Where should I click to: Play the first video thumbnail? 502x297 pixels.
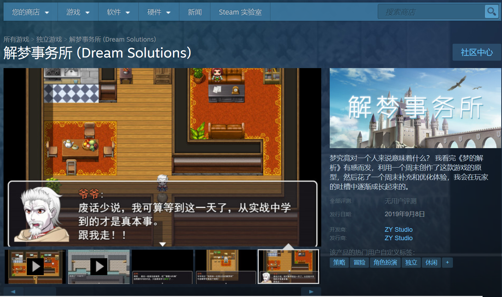(35, 267)
